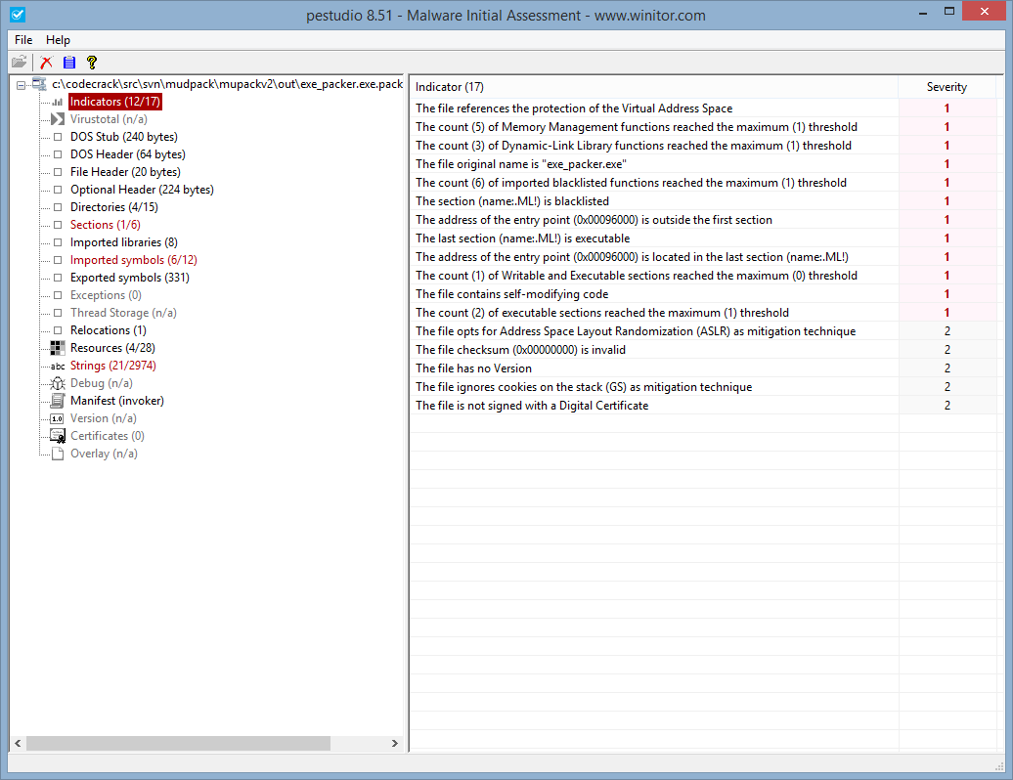Toggle the checkbox beside Optional Header
Viewport: 1013px width, 780px height.
[58, 190]
